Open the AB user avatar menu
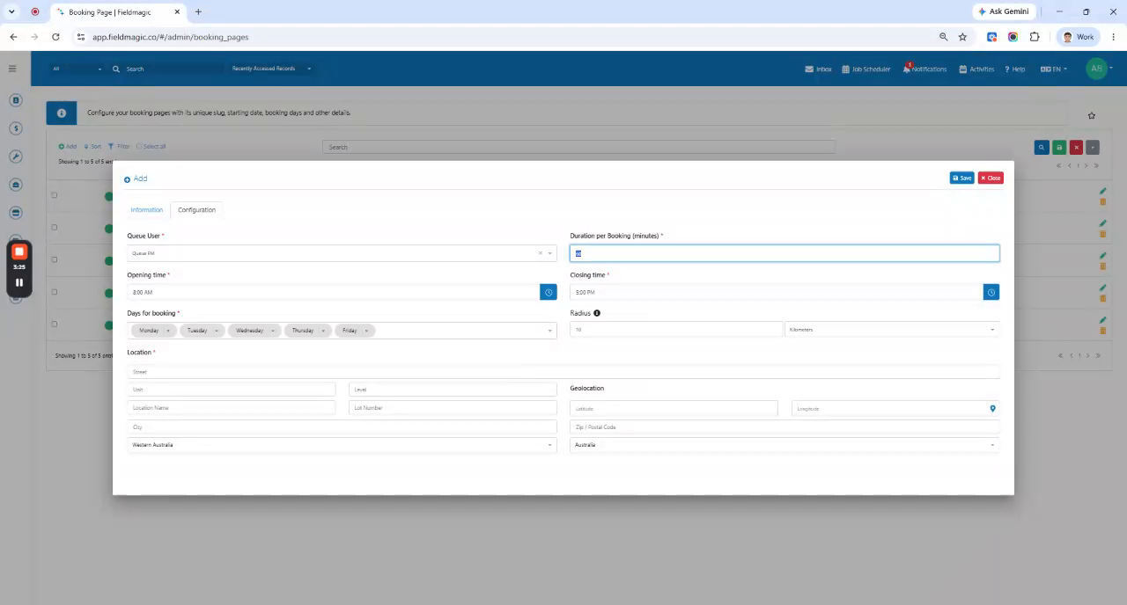1127x605 pixels. [1096, 69]
